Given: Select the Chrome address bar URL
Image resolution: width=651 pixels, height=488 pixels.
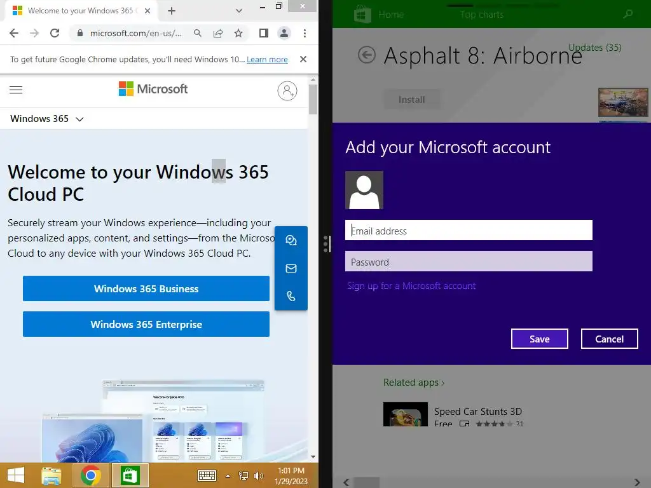Looking at the screenshot, I should point(136,33).
